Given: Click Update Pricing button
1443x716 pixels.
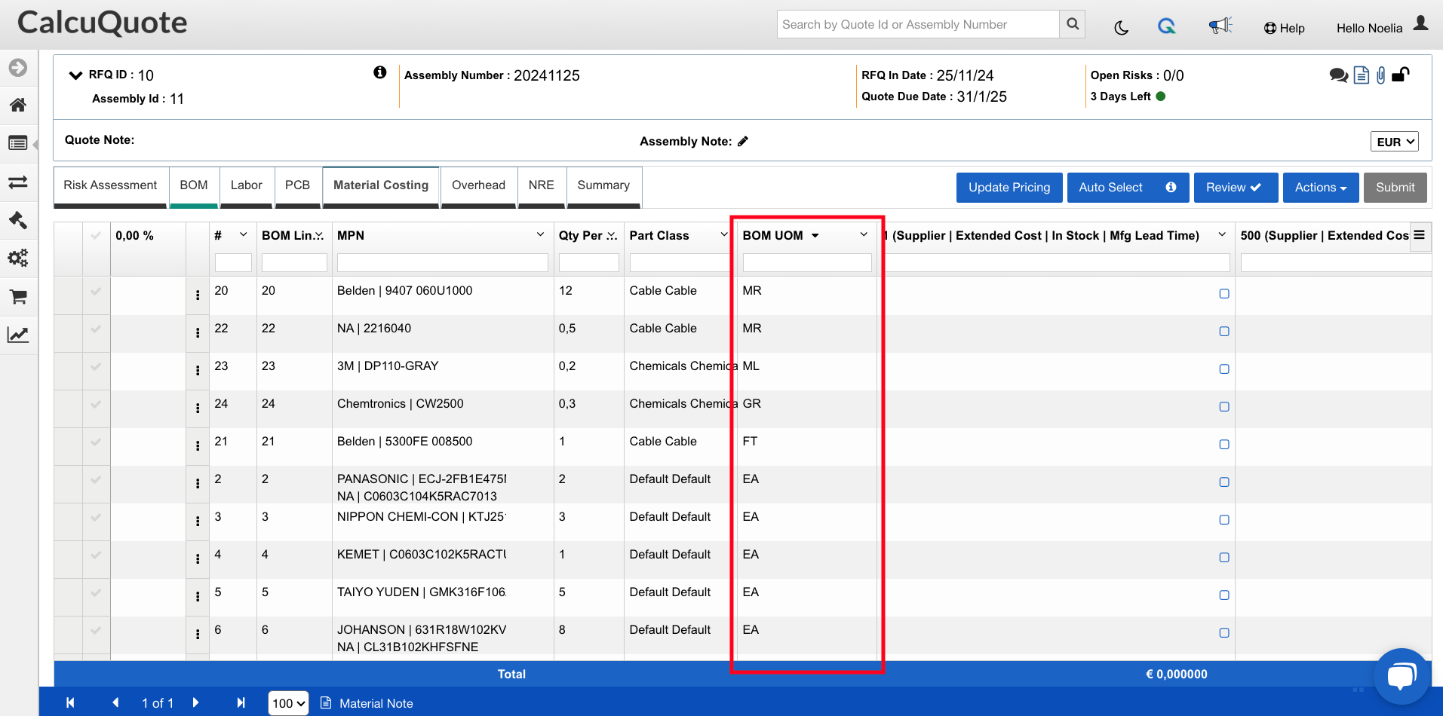Looking at the screenshot, I should pyautogui.click(x=1009, y=188).
